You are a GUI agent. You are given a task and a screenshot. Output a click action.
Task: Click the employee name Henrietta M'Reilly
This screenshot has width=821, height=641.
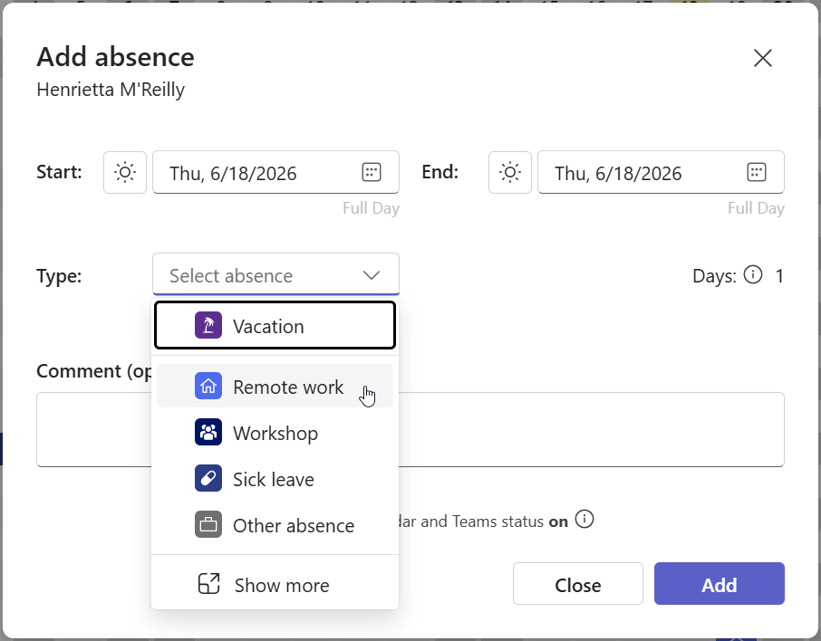tap(111, 90)
